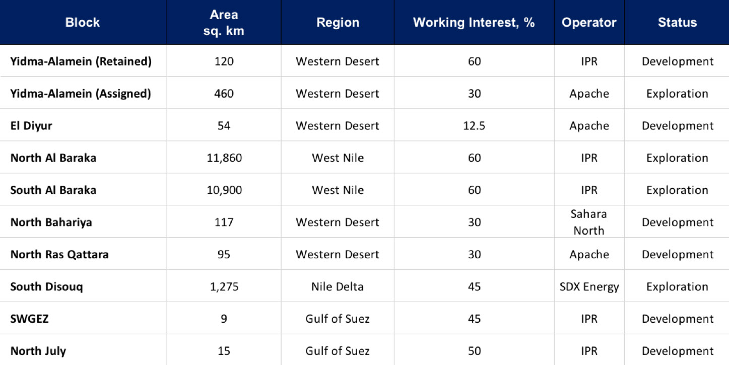Click the 11,860 area value

coord(224,158)
